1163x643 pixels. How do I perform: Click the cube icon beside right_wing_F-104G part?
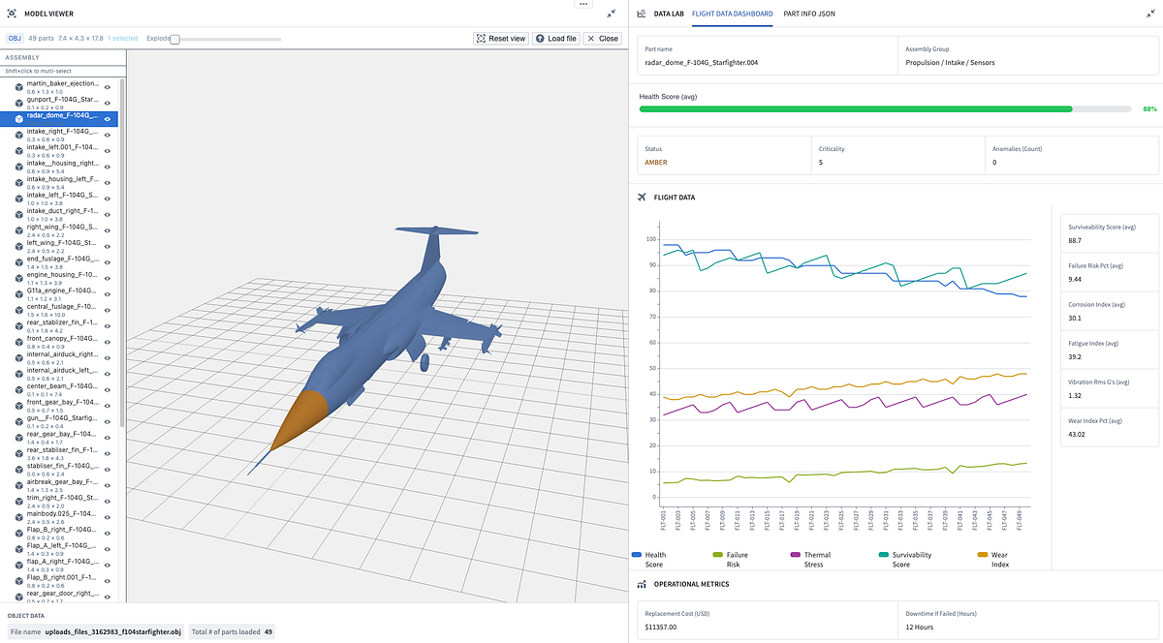coord(18,230)
